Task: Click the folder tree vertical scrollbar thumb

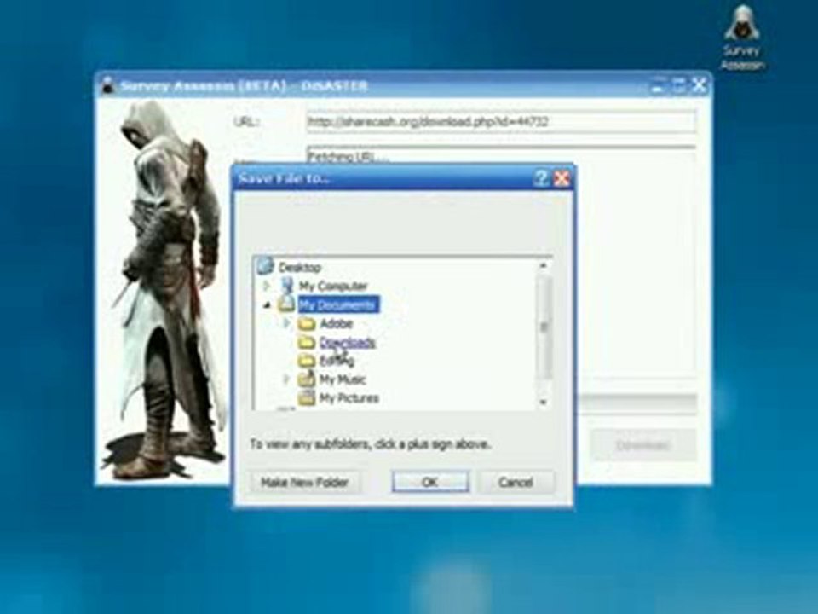Action: [x=543, y=327]
